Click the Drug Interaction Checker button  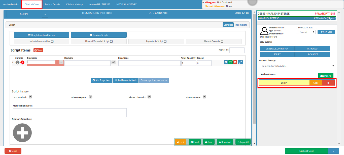42,35
